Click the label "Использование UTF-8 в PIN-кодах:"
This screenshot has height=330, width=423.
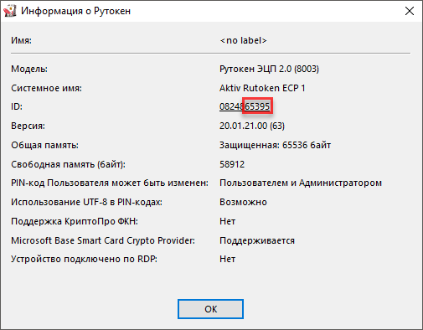(x=86, y=202)
